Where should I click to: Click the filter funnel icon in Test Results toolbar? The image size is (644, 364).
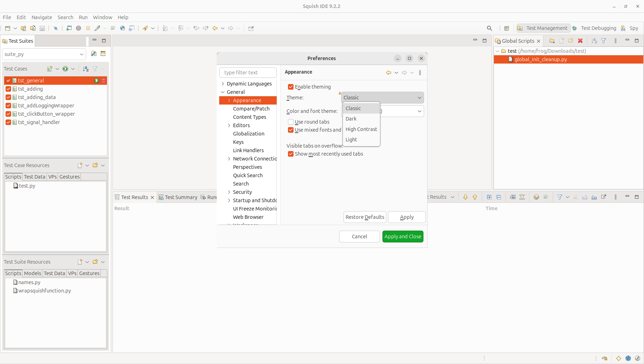[x=560, y=197]
